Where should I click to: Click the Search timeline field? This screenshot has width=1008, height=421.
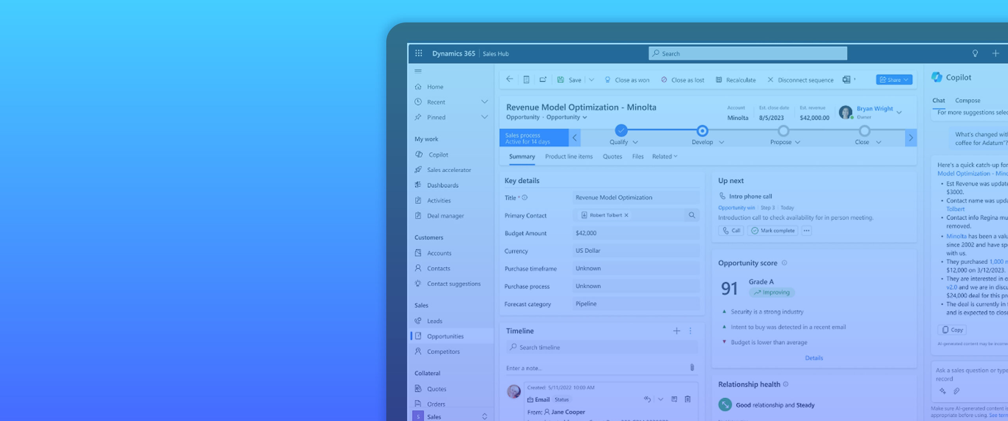click(602, 347)
